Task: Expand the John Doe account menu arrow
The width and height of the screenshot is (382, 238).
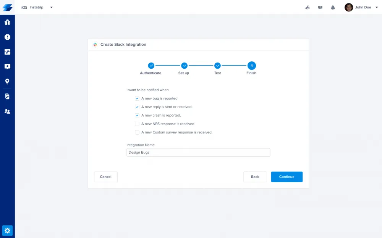Action: coord(376,7)
